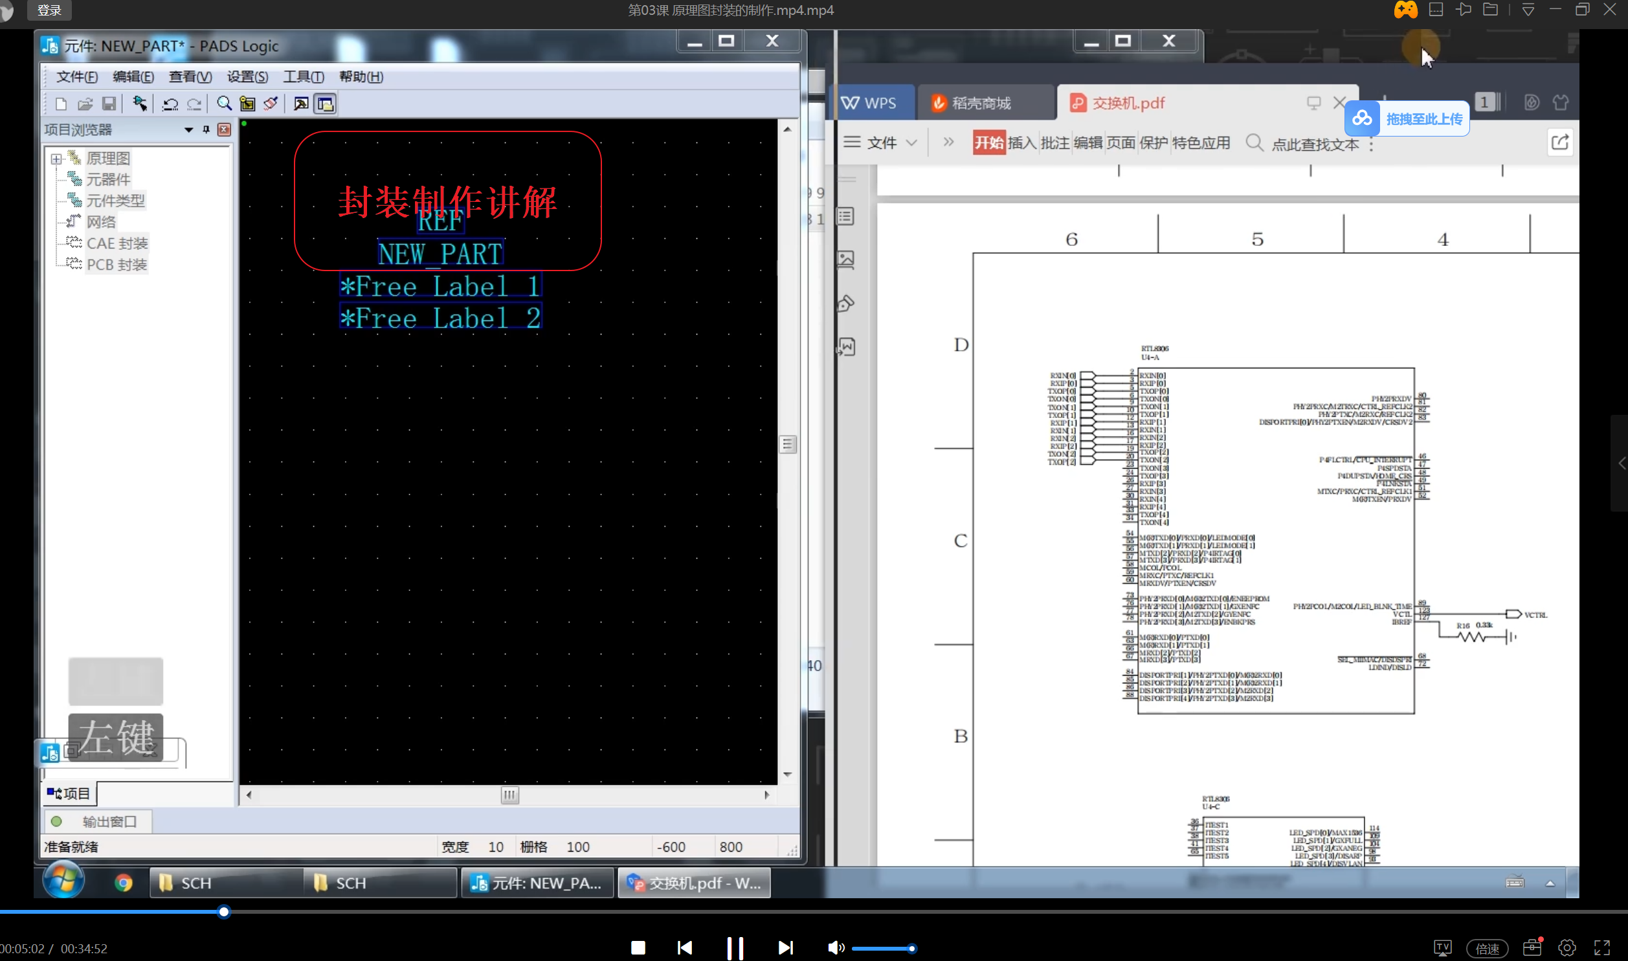Select the 页面 ribbon tab in WPS
This screenshot has width=1628, height=961.
click(x=1121, y=142)
